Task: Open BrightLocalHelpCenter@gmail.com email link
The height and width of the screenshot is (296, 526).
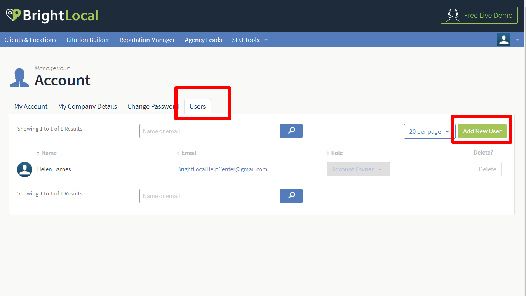Action: pyautogui.click(x=222, y=169)
